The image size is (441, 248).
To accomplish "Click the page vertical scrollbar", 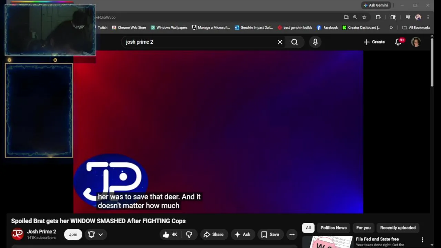I will [x=432, y=62].
